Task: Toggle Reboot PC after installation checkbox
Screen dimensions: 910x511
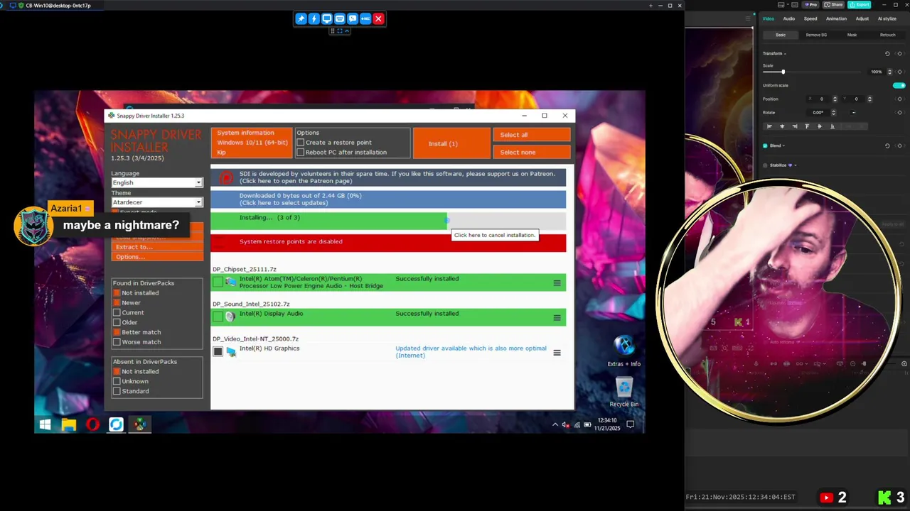Action: pyautogui.click(x=300, y=153)
